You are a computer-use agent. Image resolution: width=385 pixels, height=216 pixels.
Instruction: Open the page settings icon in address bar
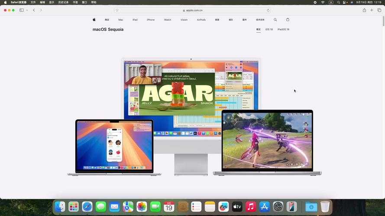(x=117, y=10)
